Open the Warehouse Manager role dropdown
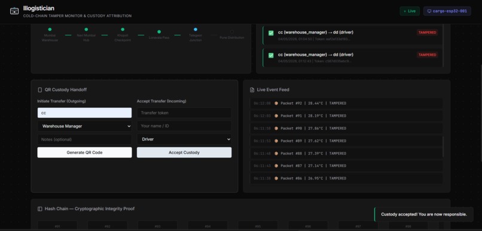The width and height of the screenshot is (482, 231). coord(84,126)
